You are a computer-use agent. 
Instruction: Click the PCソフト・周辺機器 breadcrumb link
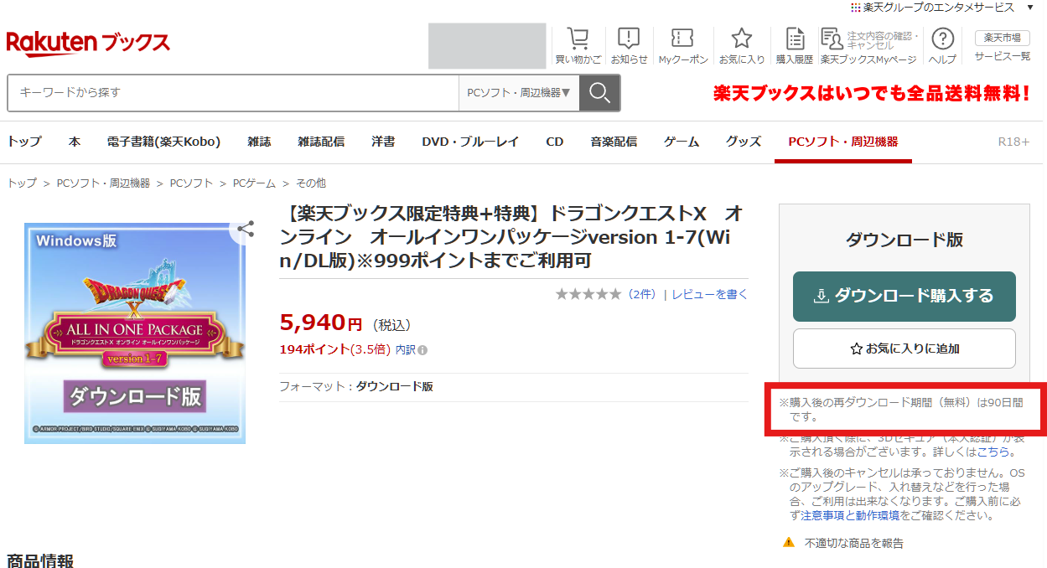click(x=103, y=183)
